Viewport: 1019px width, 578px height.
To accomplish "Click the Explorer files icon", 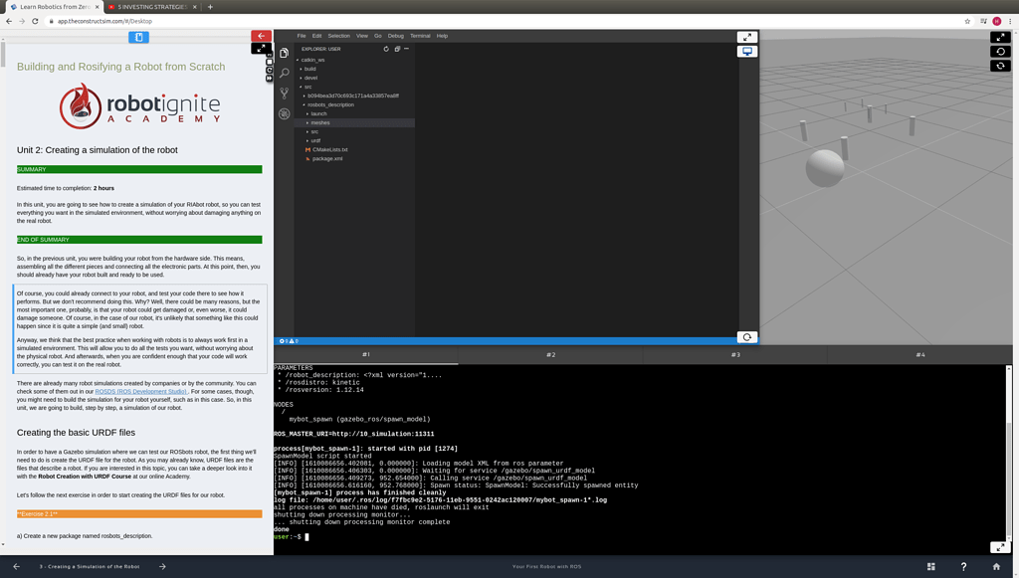I will pos(285,53).
